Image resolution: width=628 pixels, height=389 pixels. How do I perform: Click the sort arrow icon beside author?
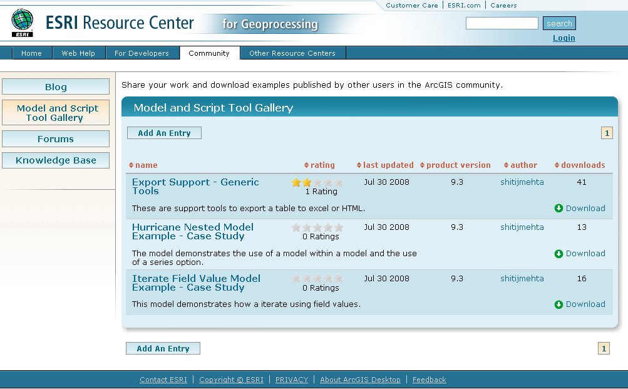(507, 165)
